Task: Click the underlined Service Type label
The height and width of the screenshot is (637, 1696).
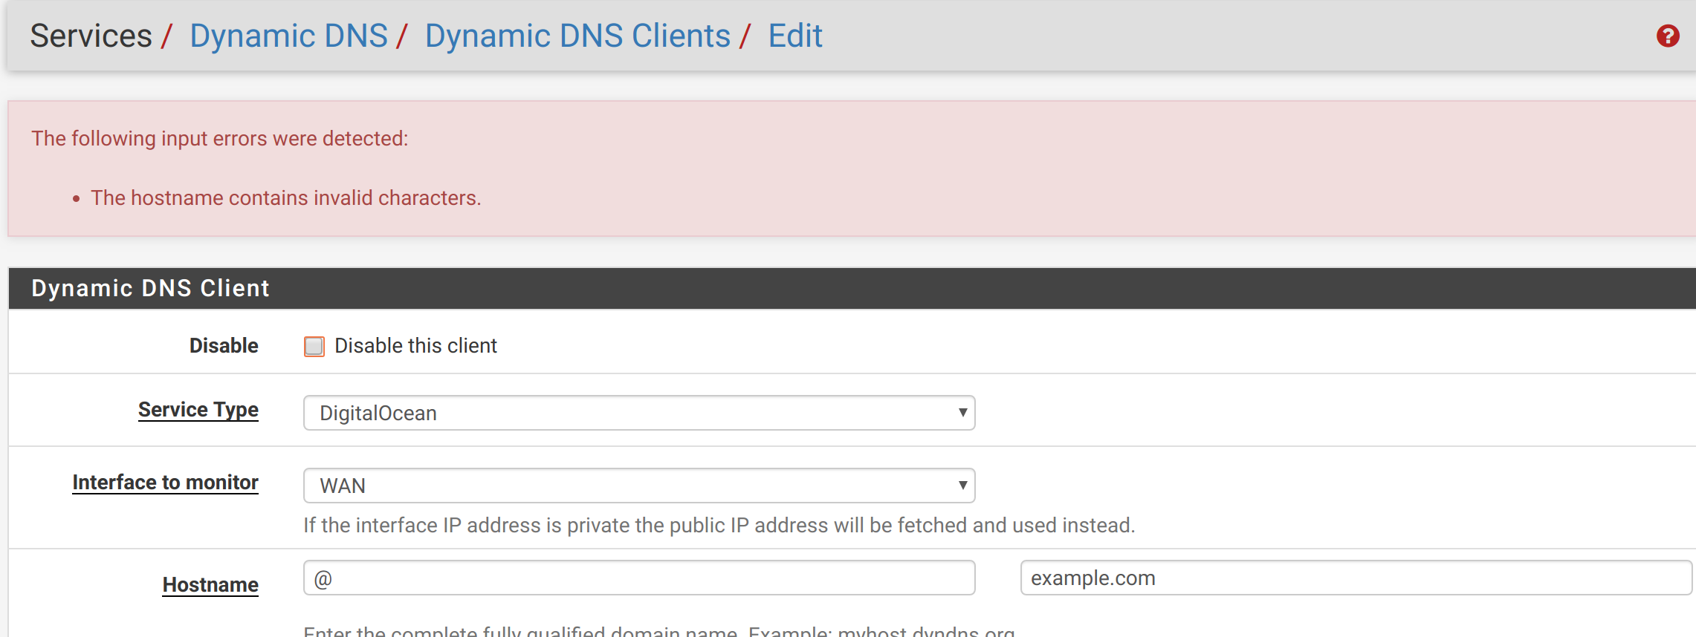Action: [198, 410]
